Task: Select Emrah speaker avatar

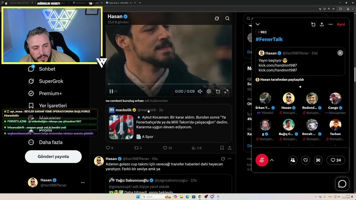Action: (x=312, y=125)
